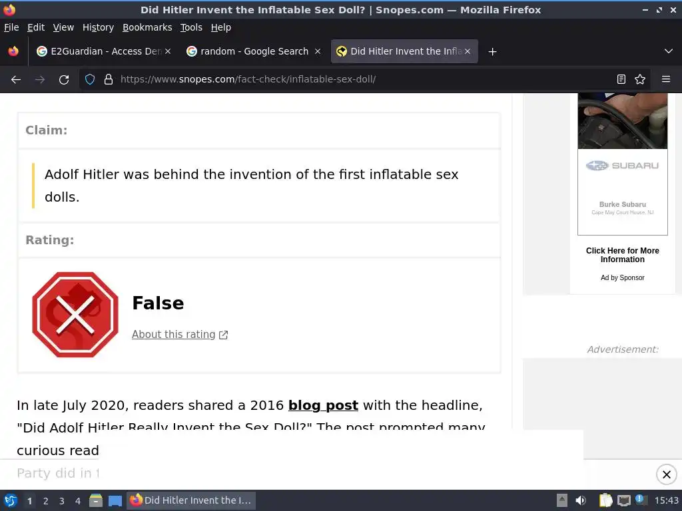Screen dimensions: 682x511
Task: Expand the list all tabs chevron
Action: [x=669, y=51]
